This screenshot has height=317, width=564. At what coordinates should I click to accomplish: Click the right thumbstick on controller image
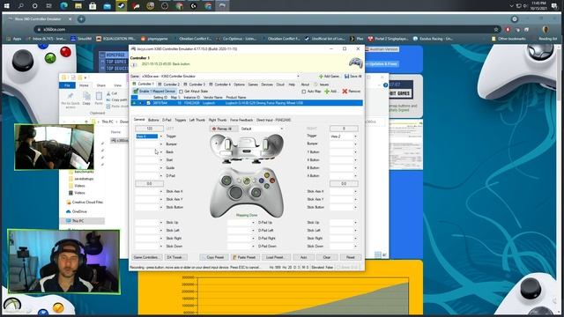[256, 193]
